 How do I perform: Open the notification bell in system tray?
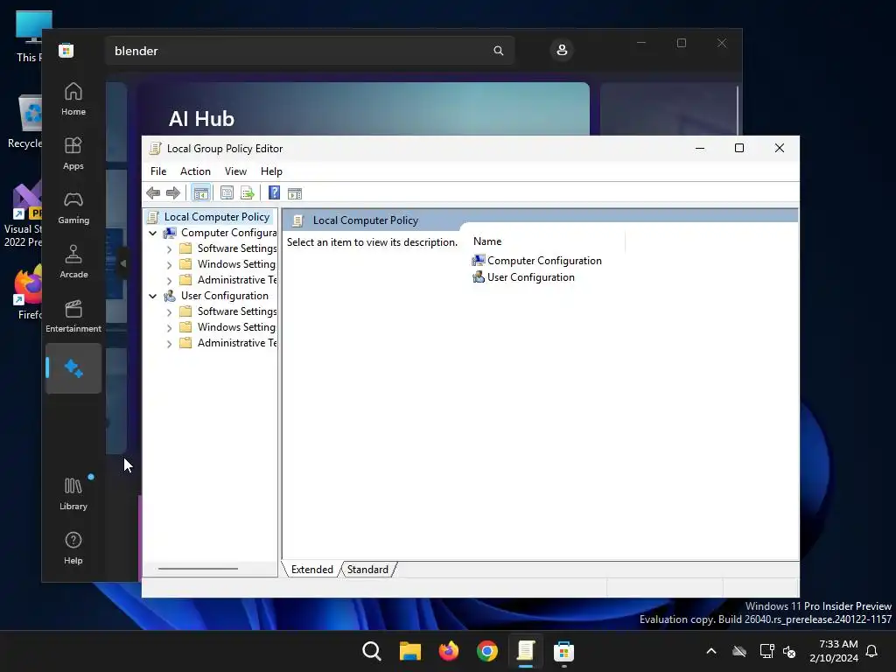point(872,651)
